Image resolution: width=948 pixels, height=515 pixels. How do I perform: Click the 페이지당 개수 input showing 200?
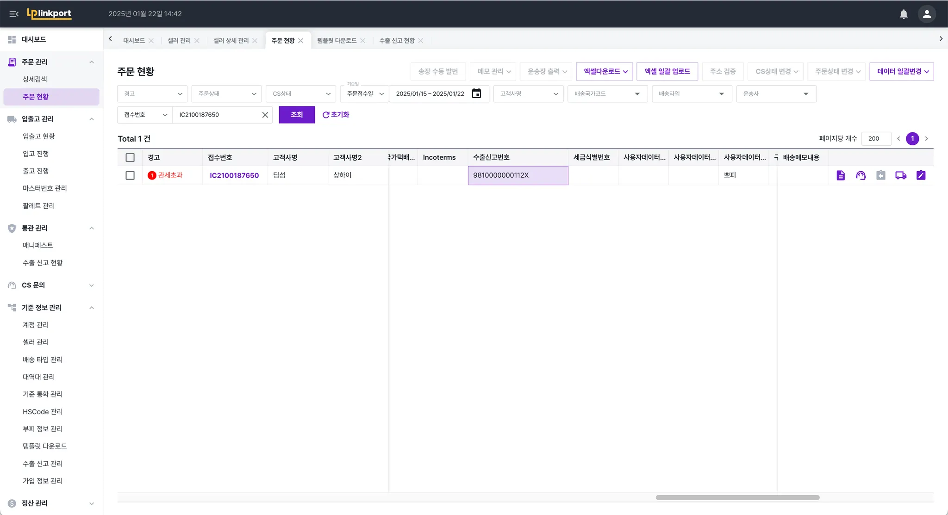coord(875,138)
